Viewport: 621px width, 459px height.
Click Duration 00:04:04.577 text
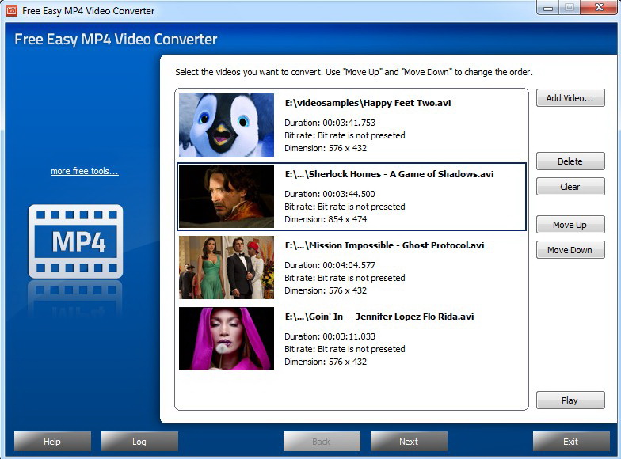(330, 265)
